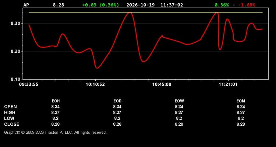This screenshot has width=276, height=147.
Task: Click the OPEN value under EOD
Action: point(117,107)
